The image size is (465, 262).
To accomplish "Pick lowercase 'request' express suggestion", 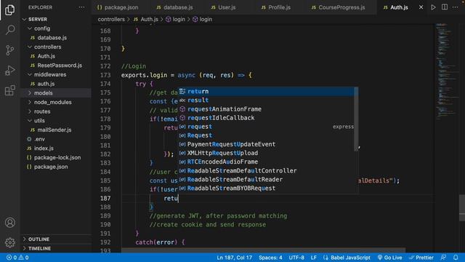I will point(266,127).
